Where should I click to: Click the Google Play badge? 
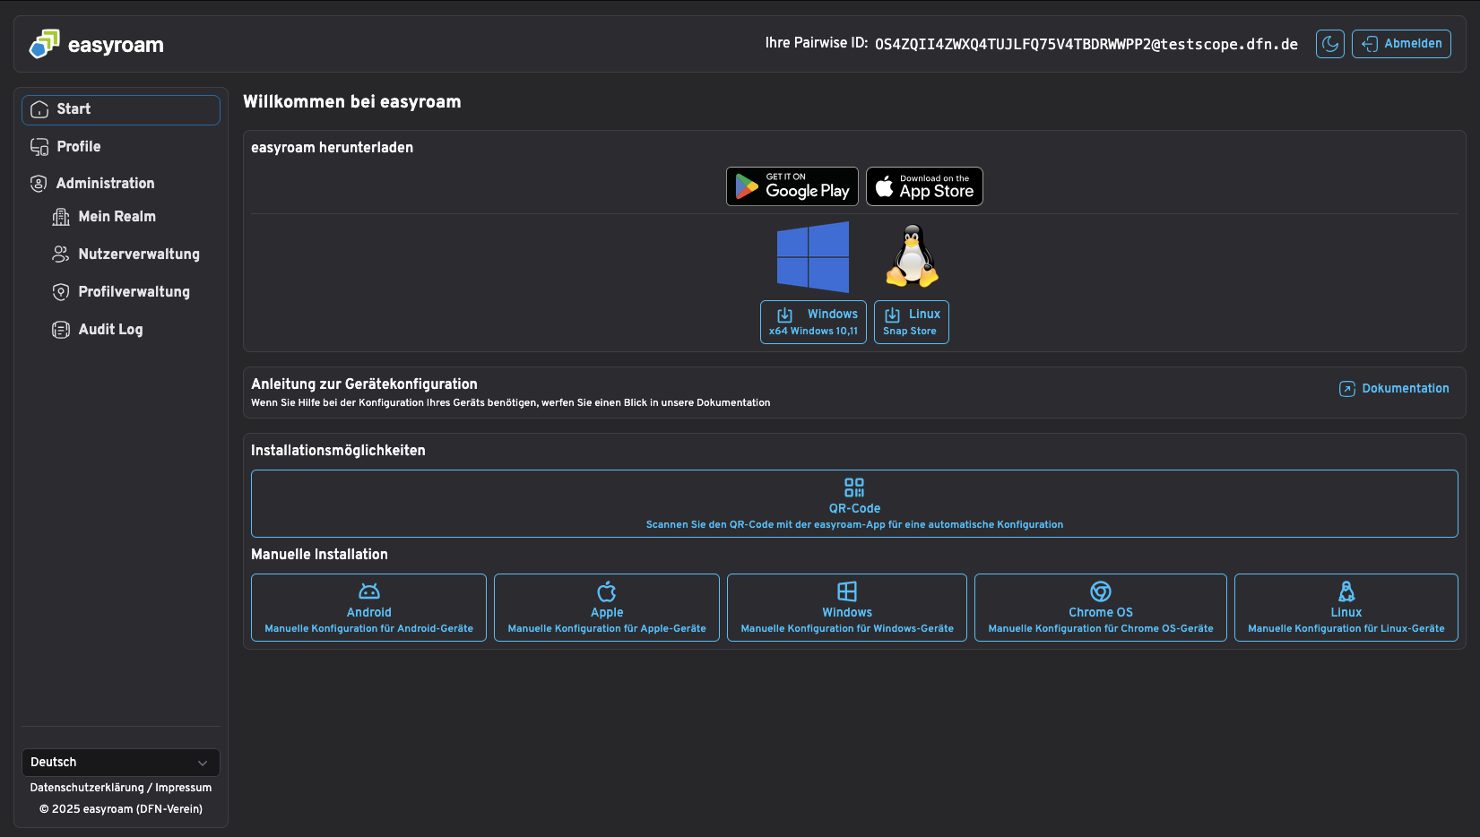(792, 186)
